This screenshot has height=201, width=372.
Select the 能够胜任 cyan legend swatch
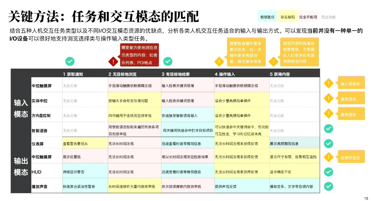click(267, 17)
